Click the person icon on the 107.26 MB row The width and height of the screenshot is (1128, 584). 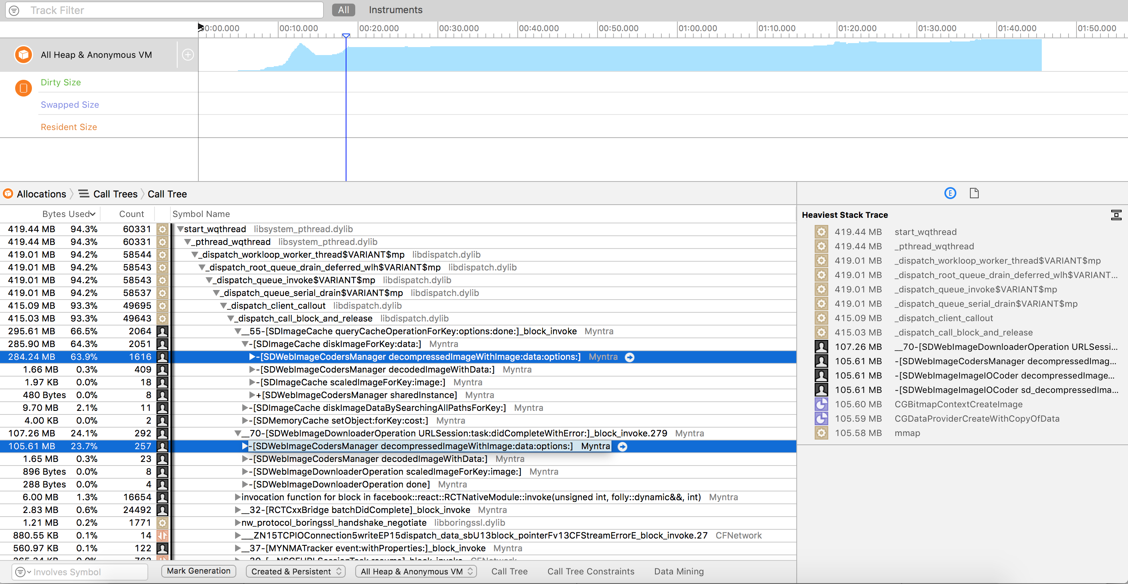(x=162, y=433)
